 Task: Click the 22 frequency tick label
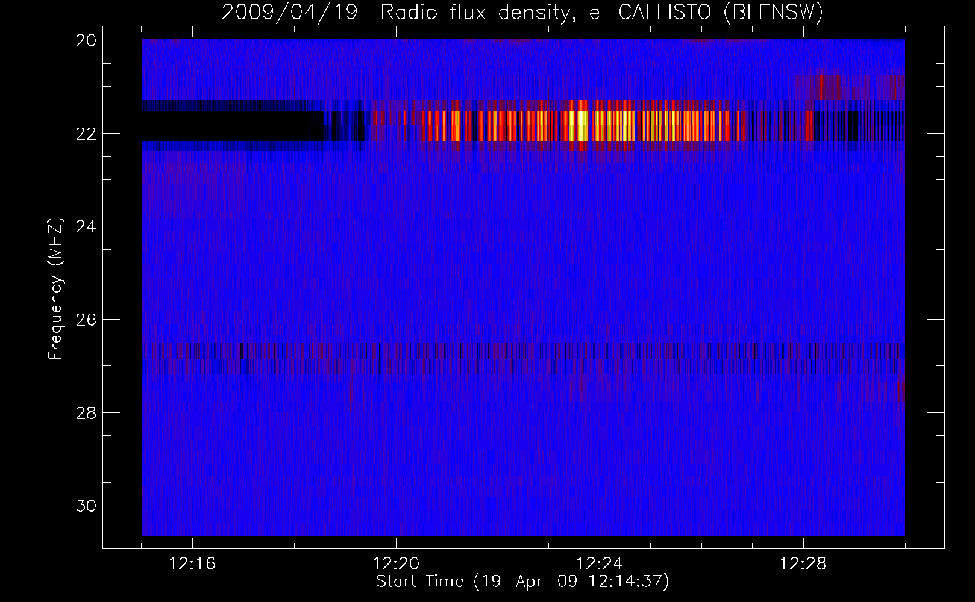[86, 134]
